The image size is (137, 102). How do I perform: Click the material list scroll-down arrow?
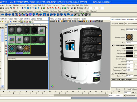click(47, 55)
